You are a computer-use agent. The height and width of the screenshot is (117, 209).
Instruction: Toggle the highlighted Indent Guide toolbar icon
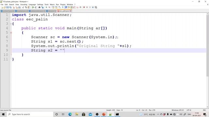[x=66, y=7]
